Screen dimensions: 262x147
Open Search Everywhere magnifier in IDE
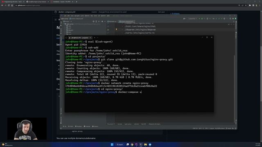click(230, 19)
